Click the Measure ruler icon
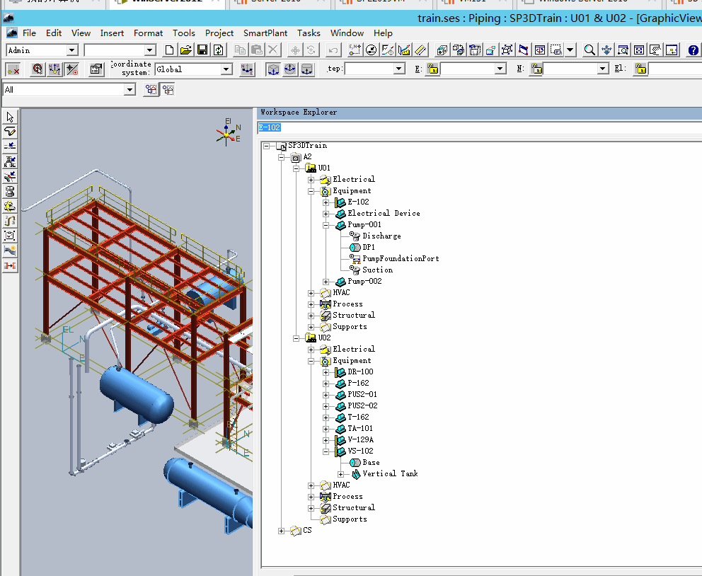Screen dimensions: 702x576 (420, 50)
